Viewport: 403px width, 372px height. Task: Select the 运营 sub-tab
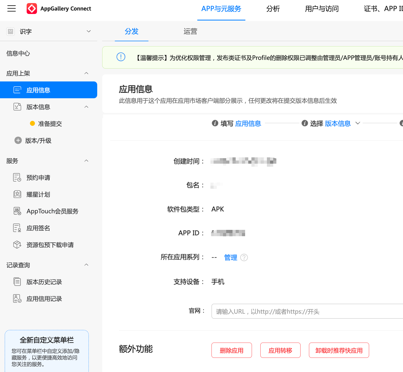(190, 31)
